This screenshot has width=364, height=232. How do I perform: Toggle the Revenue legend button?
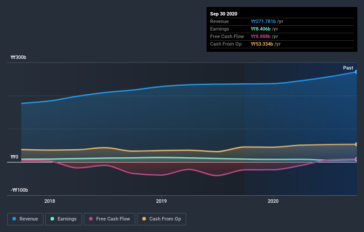[x=25, y=219]
